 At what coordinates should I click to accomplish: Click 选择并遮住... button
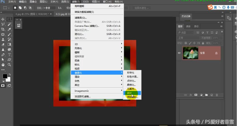pyautogui.click(x=142, y=8)
